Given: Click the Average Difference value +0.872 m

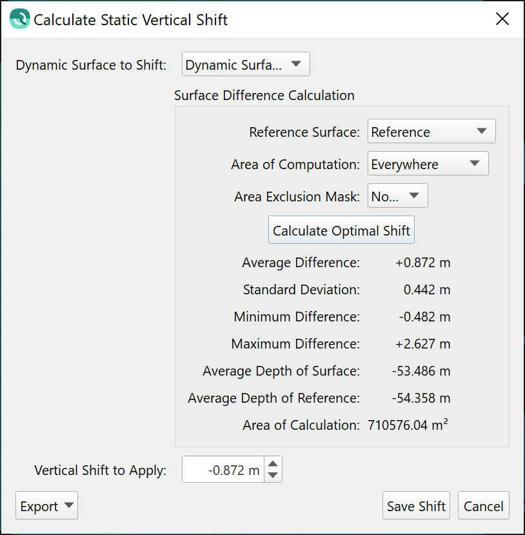Looking at the screenshot, I should 422,263.
